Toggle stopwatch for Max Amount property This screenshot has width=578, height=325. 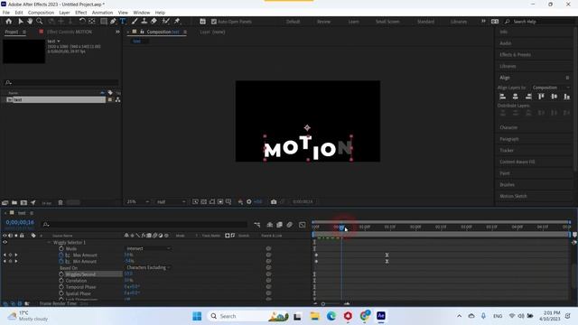tap(61, 255)
